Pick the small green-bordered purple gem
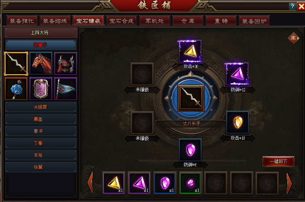Screen dimensions: 305x202 tap(190, 183)
